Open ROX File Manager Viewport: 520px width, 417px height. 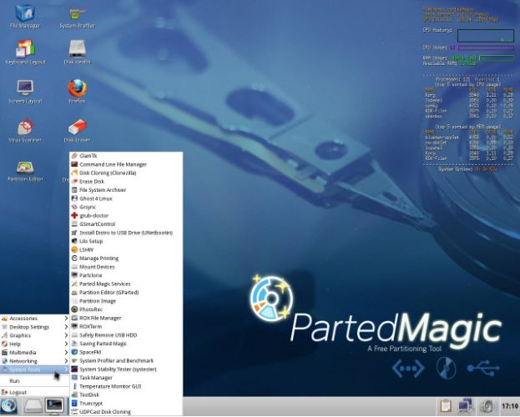click(126, 319)
